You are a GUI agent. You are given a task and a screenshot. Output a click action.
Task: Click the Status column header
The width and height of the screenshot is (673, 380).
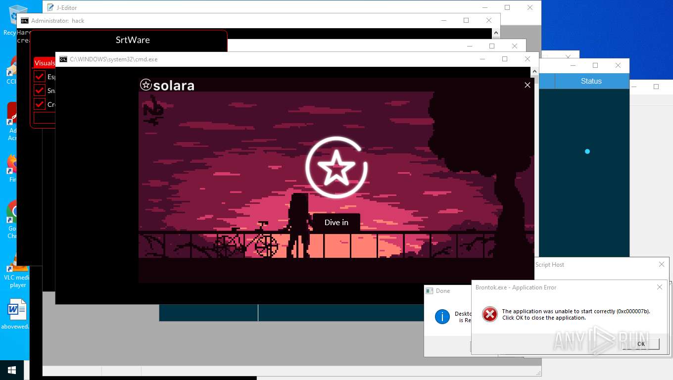[591, 81]
